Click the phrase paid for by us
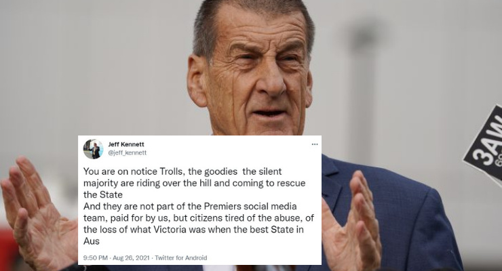This screenshot has height=271, width=502. click(x=144, y=218)
